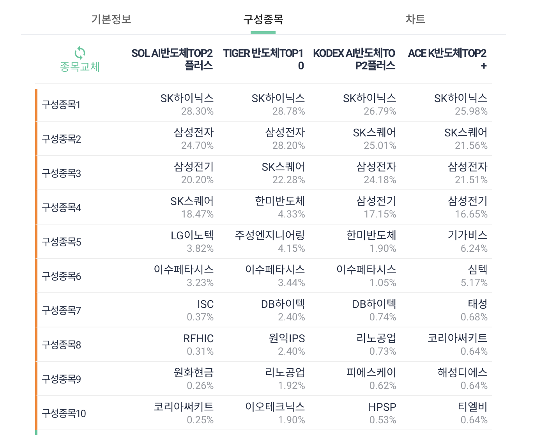
Task: Open ACE K반도체TOP2+ column header
Action: click(x=447, y=59)
